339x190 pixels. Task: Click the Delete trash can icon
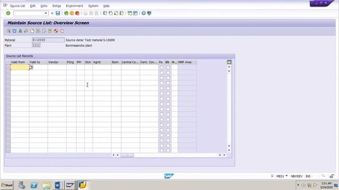14,31
